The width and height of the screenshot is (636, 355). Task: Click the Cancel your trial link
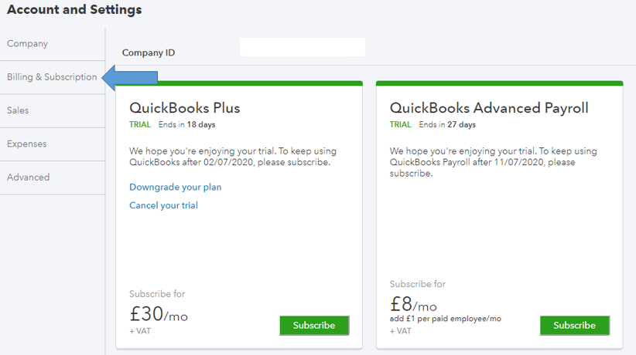click(x=163, y=205)
